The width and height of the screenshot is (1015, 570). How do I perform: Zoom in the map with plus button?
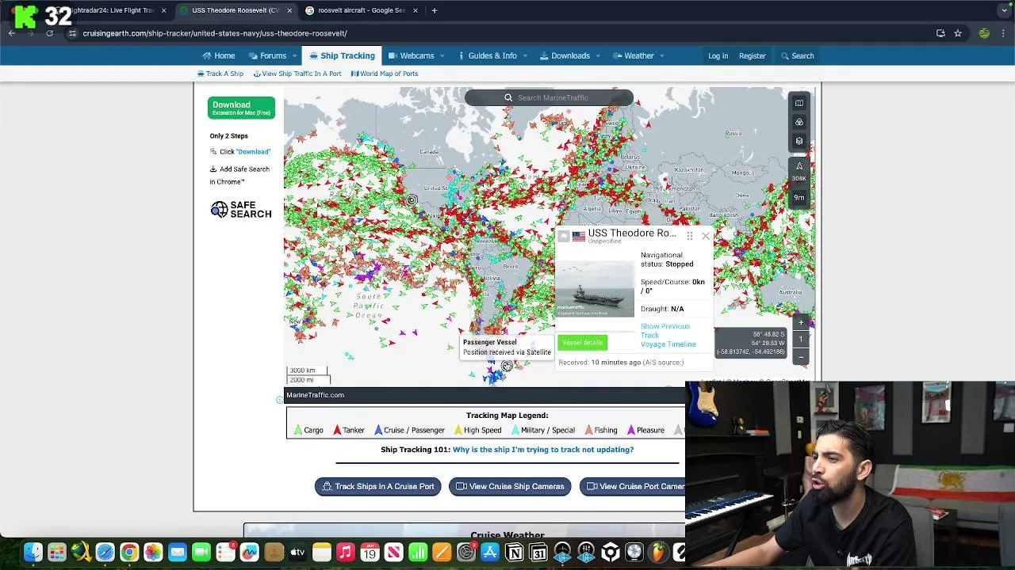click(x=801, y=322)
